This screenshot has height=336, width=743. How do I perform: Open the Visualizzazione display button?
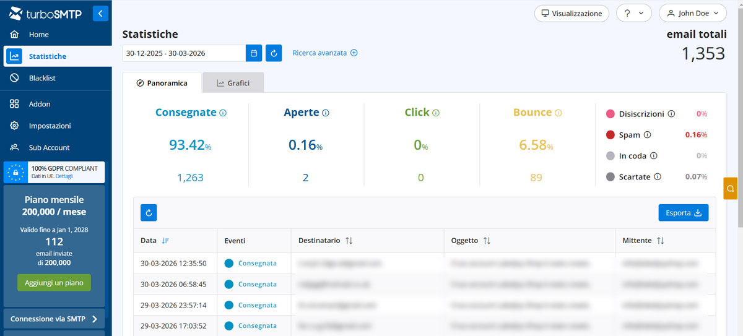pyautogui.click(x=571, y=13)
